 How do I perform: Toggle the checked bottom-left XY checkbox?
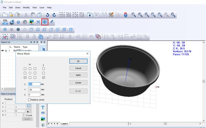pyautogui.click(x=25, y=77)
